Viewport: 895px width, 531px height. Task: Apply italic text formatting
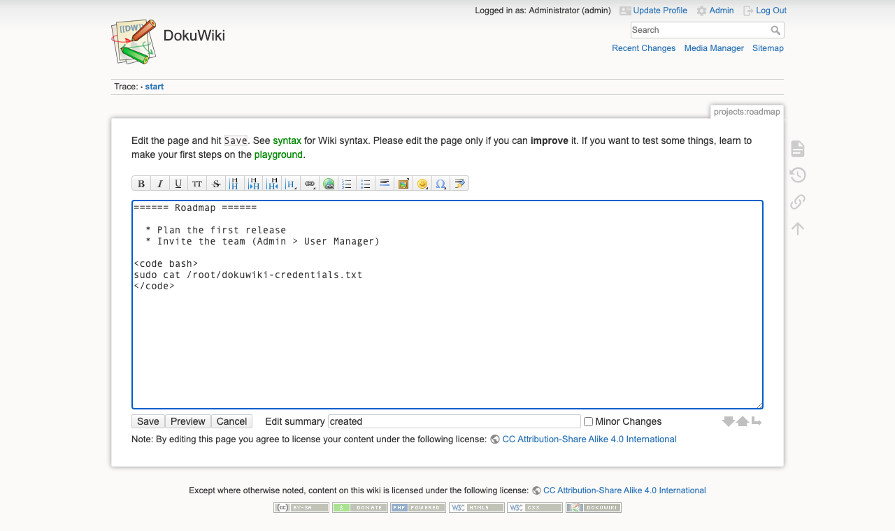(160, 184)
